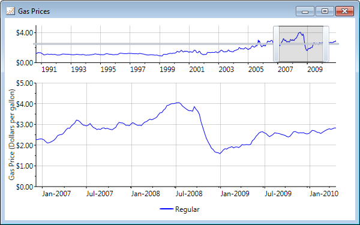Click the $1.00 label on main chart

(25, 166)
